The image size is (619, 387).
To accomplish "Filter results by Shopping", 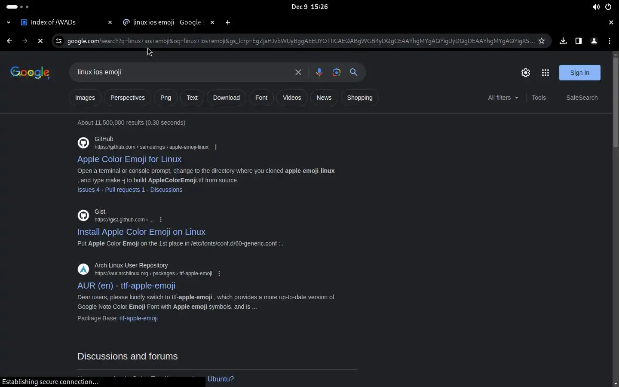I will click(360, 98).
